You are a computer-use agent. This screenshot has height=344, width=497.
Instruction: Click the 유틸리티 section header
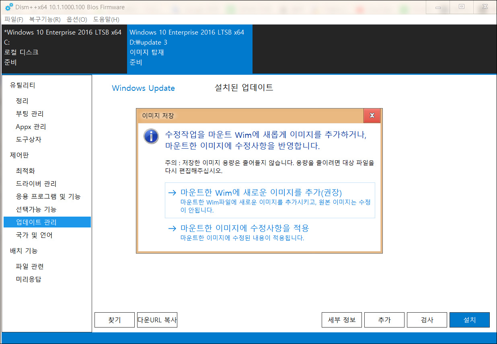[23, 85]
